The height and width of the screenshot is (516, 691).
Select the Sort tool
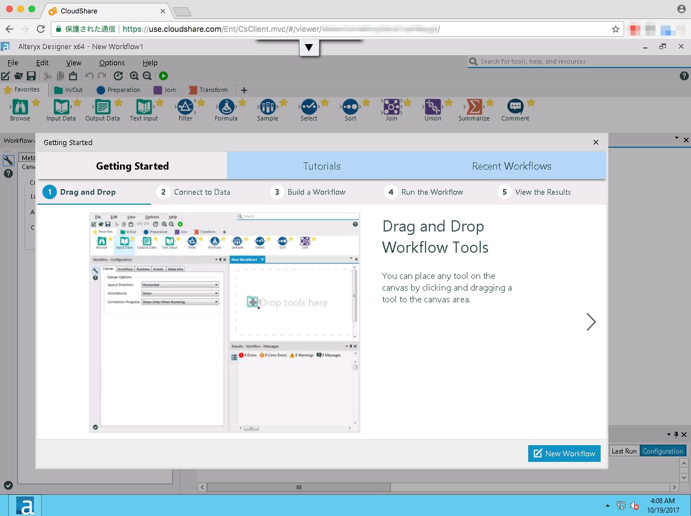350,107
